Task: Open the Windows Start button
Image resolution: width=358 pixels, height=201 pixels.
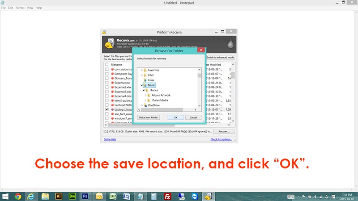Action: pos(5,197)
